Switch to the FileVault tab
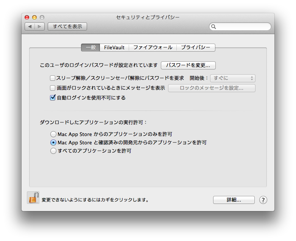296x241 pixels. point(114,47)
